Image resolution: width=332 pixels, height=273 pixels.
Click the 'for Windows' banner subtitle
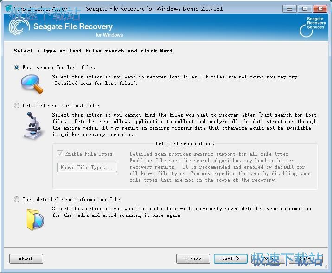[x=109, y=35]
